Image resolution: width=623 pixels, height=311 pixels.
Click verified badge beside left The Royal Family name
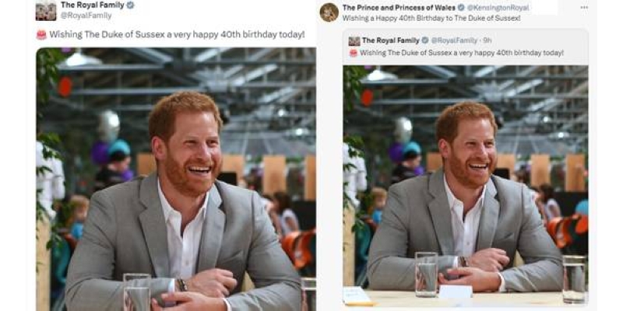[x=131, y=5]
